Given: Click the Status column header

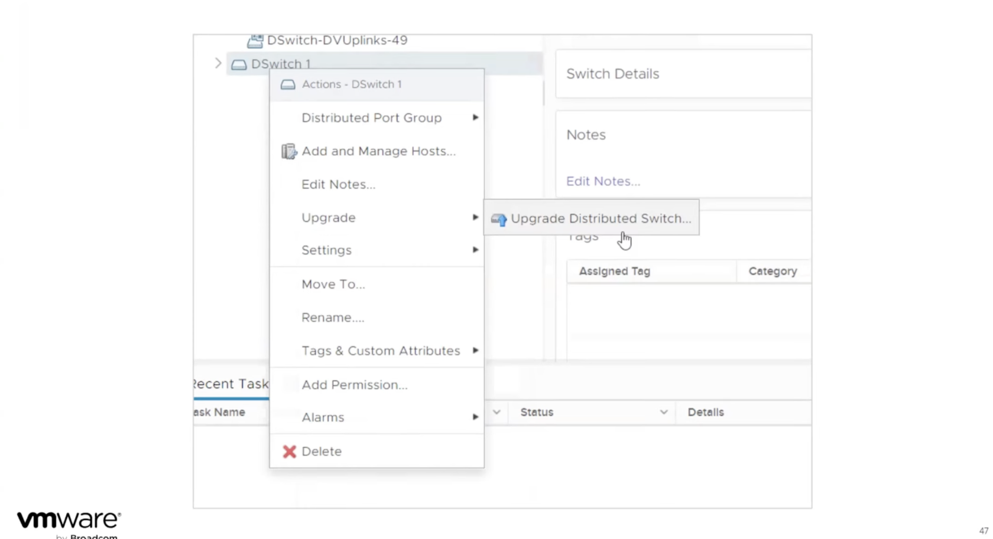Looking at the screenshot, I should coord(537,412).
